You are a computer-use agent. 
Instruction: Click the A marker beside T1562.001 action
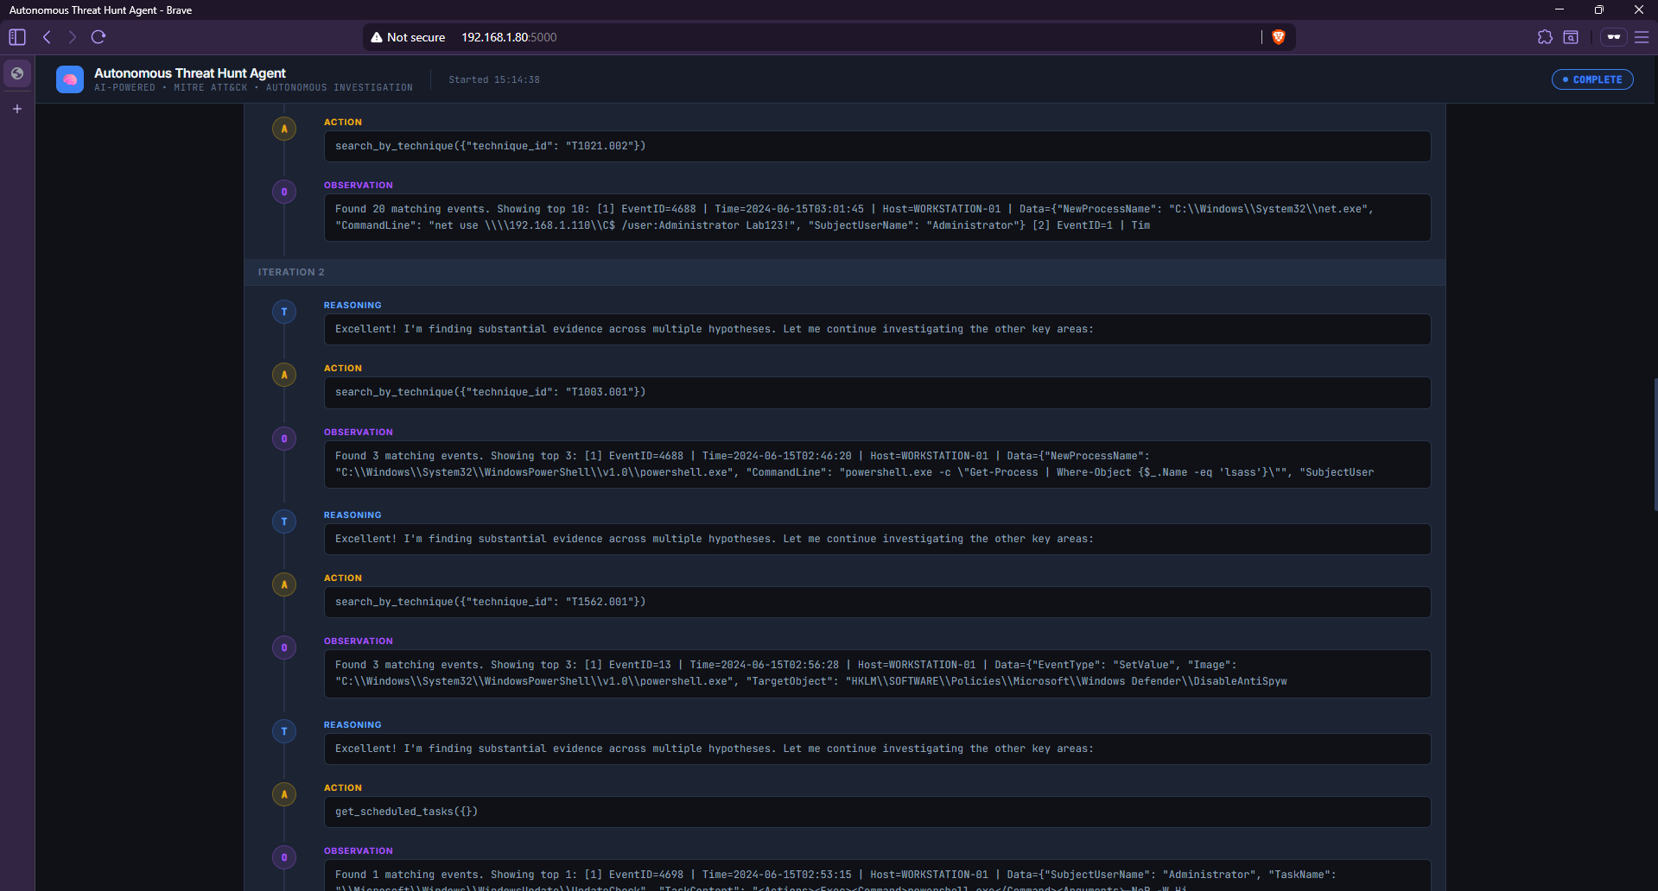click(x=284, y=585)
